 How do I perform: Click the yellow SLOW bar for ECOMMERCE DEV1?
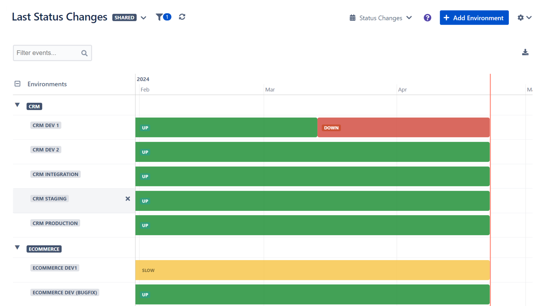(313, 270)
